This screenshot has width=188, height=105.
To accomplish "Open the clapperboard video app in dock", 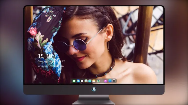I will (x=90, y=81).
